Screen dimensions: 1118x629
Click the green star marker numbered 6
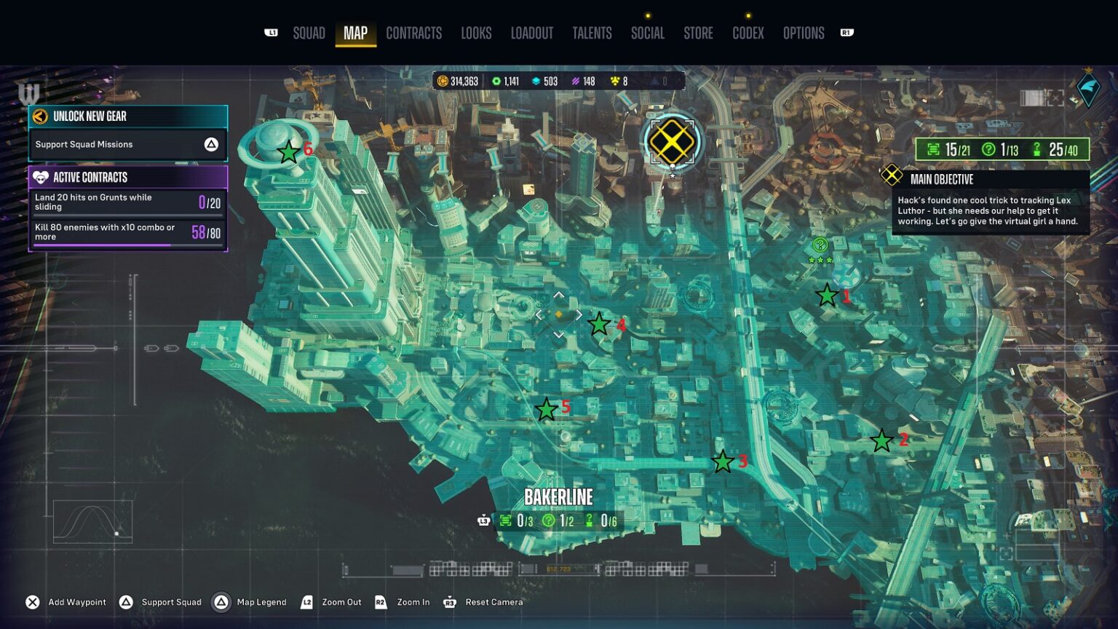[x=288, y=151]
